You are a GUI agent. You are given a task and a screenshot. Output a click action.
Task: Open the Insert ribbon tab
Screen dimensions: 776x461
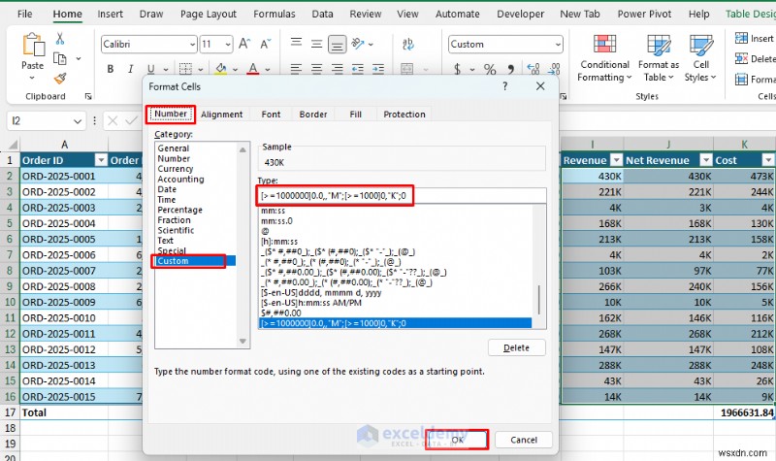110,14
